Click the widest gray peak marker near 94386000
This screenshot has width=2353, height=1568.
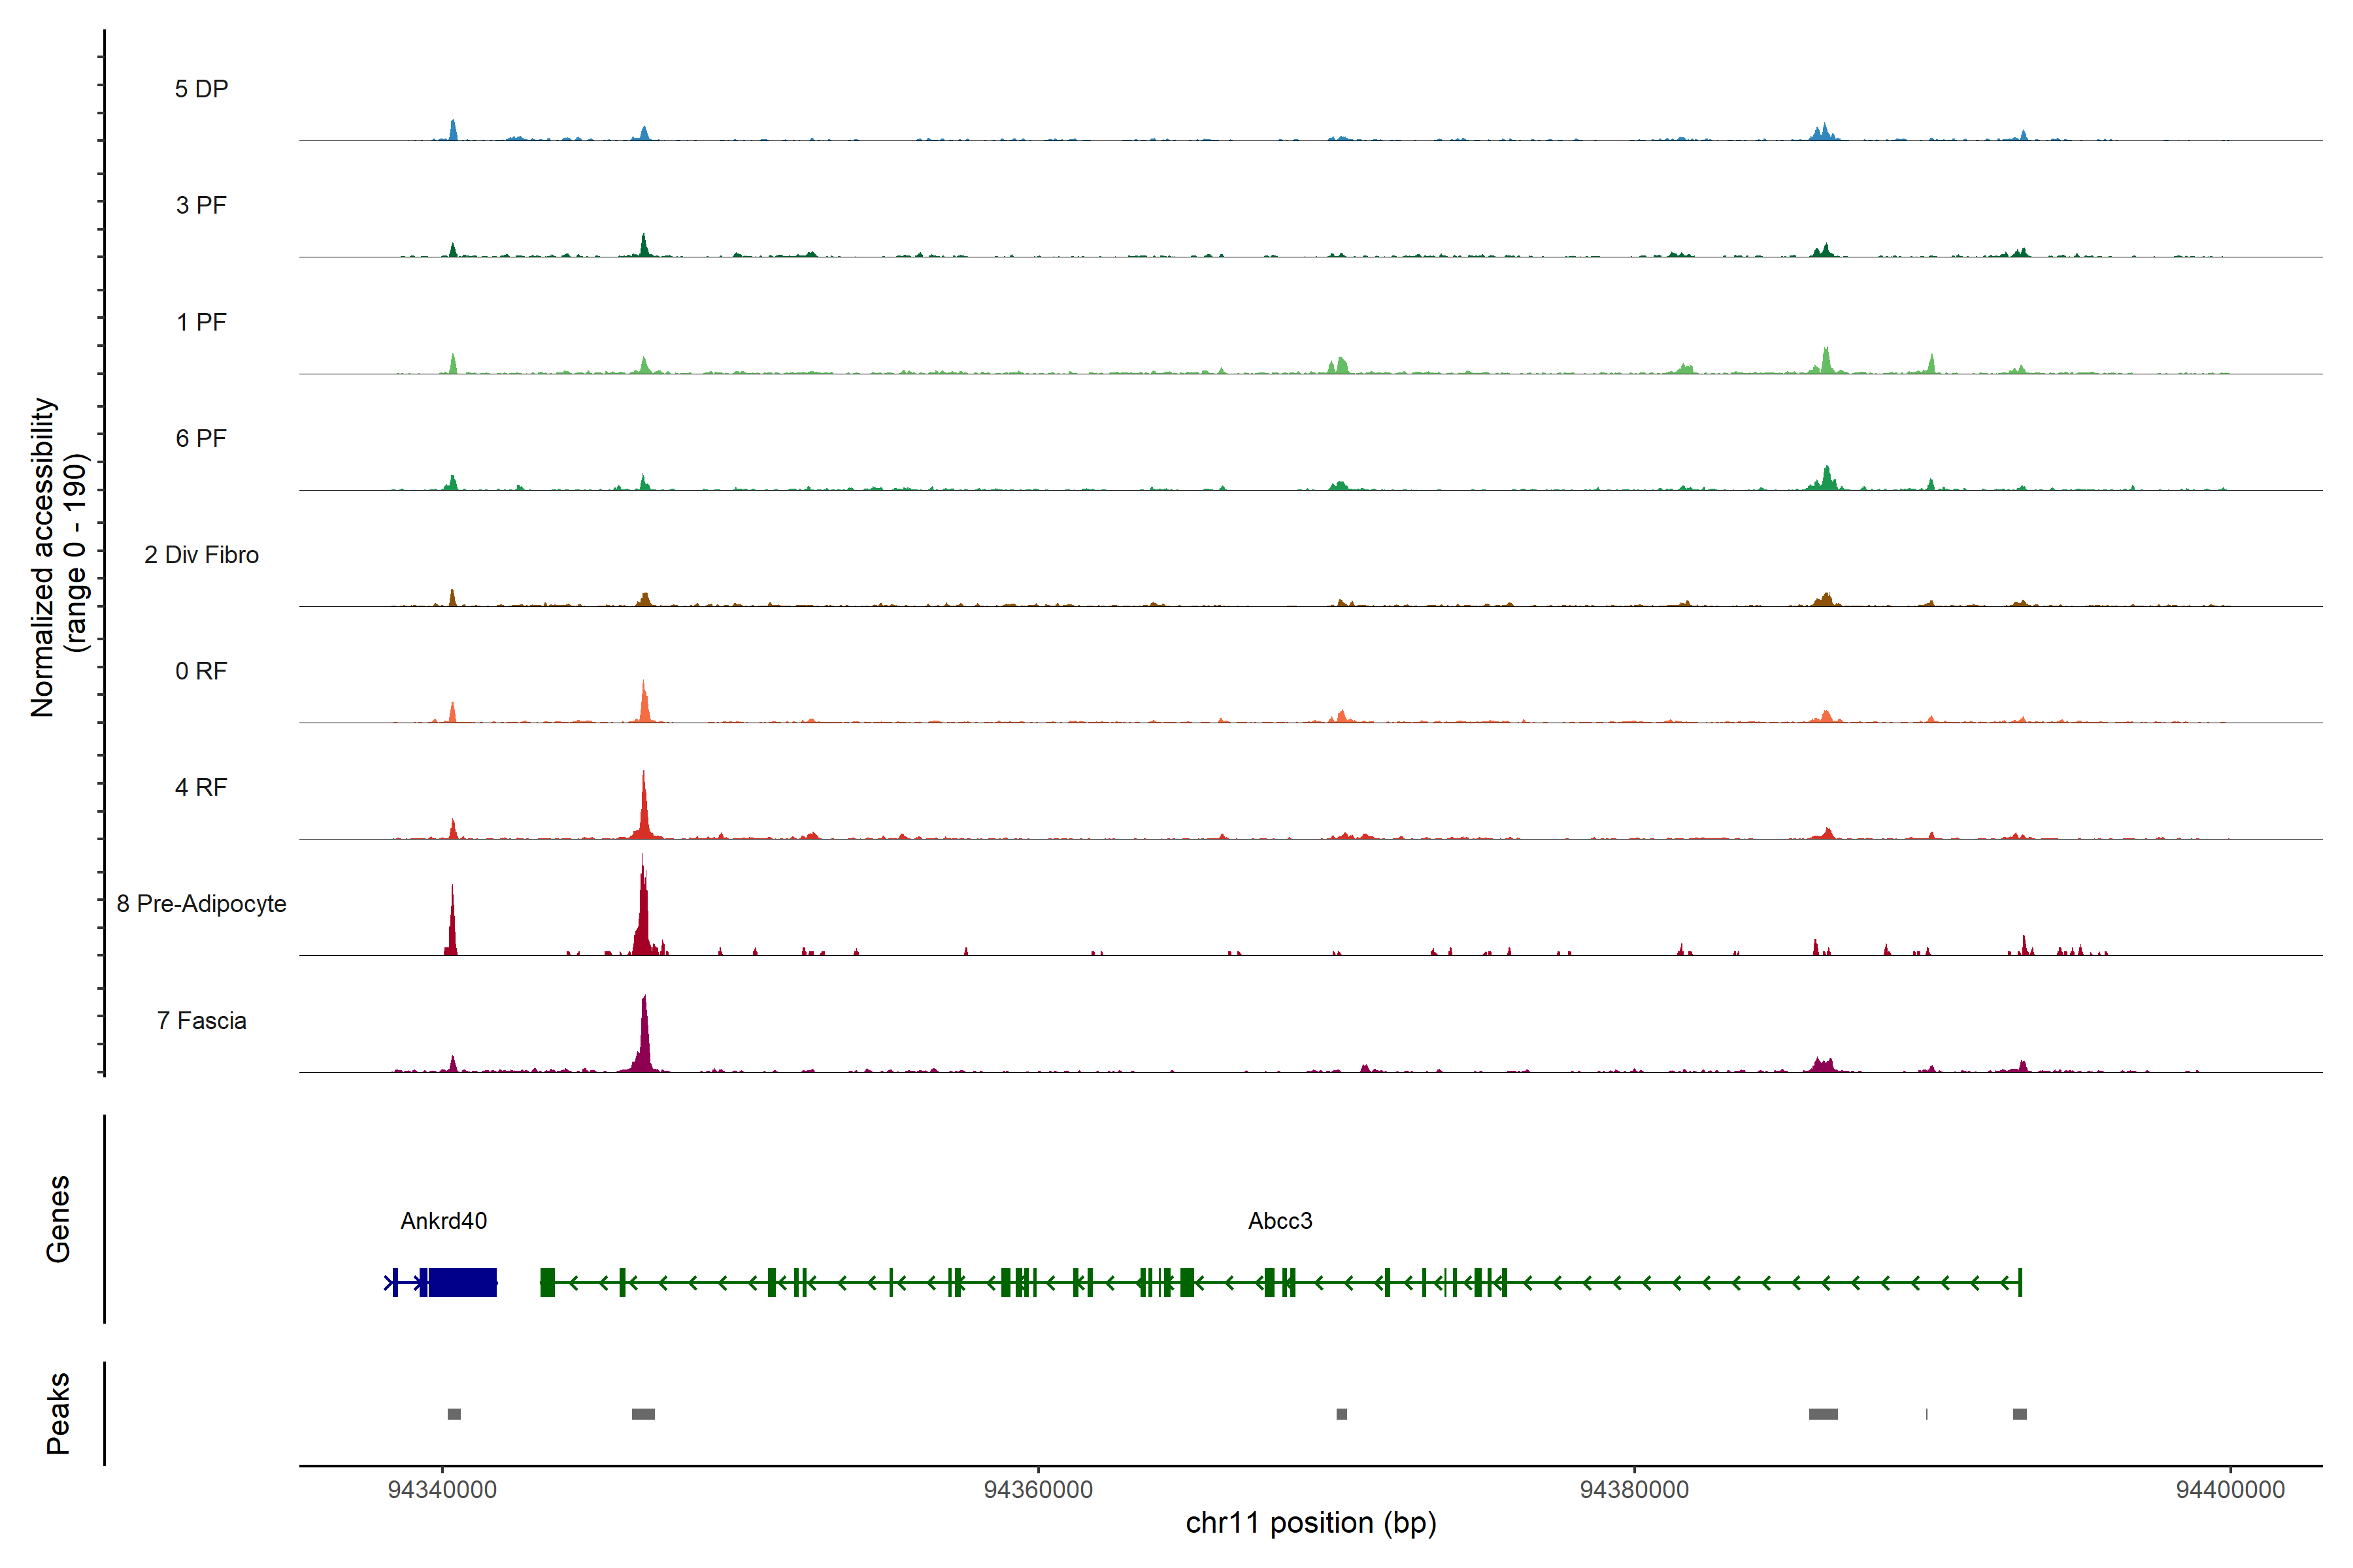[x=1823, y=1414]
